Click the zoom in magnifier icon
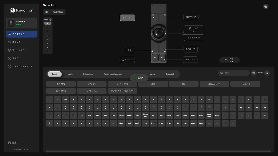The width and height of the screenshot is (278, 156). pyautogui.click(x=254, y=73)
